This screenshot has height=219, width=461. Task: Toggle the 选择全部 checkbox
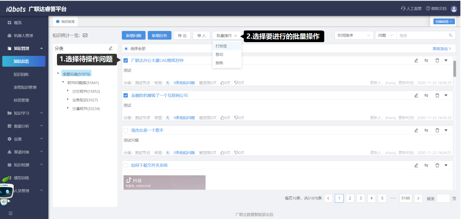coord(126,49)
